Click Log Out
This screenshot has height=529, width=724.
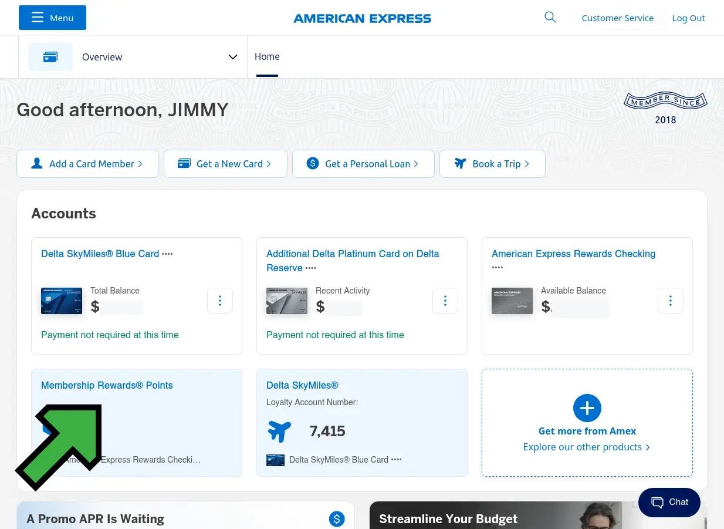coord(688,18)
